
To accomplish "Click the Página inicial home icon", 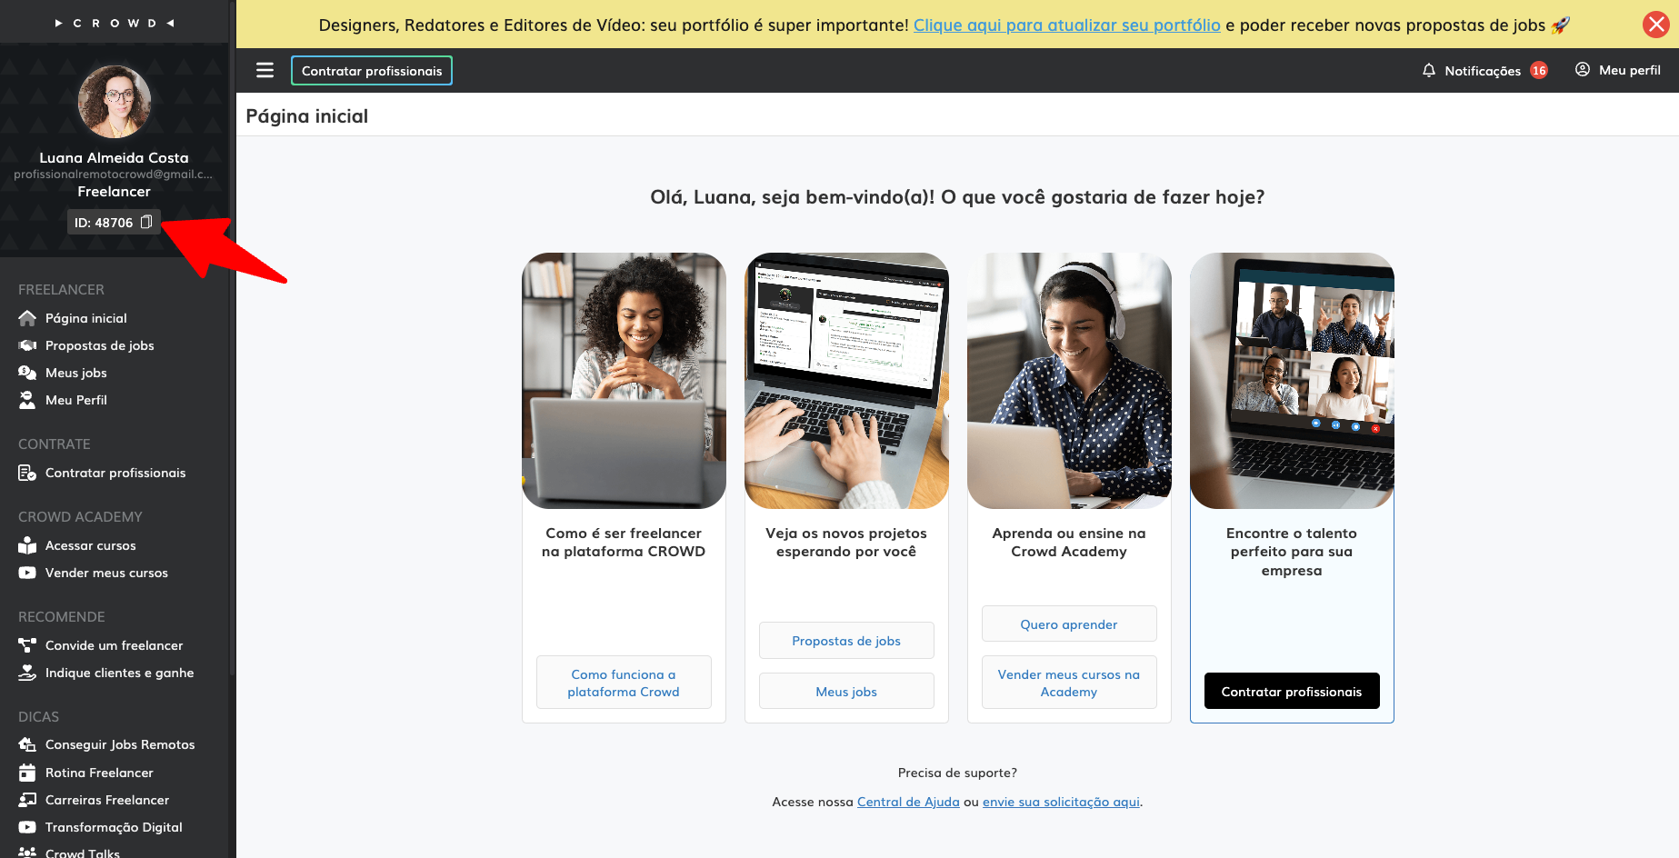I will click(x=27, y=318).
